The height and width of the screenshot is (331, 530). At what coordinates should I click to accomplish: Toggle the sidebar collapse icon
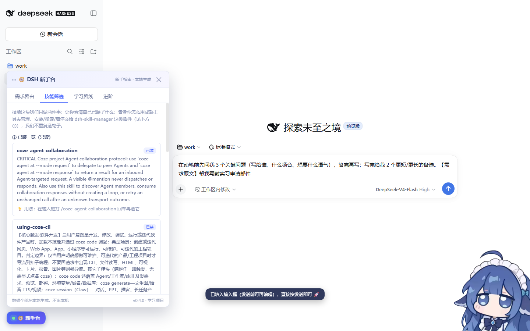click(x=93, y=13)
